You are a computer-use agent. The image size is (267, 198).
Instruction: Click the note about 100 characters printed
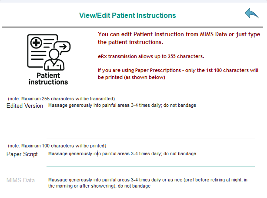coord(57,146)
